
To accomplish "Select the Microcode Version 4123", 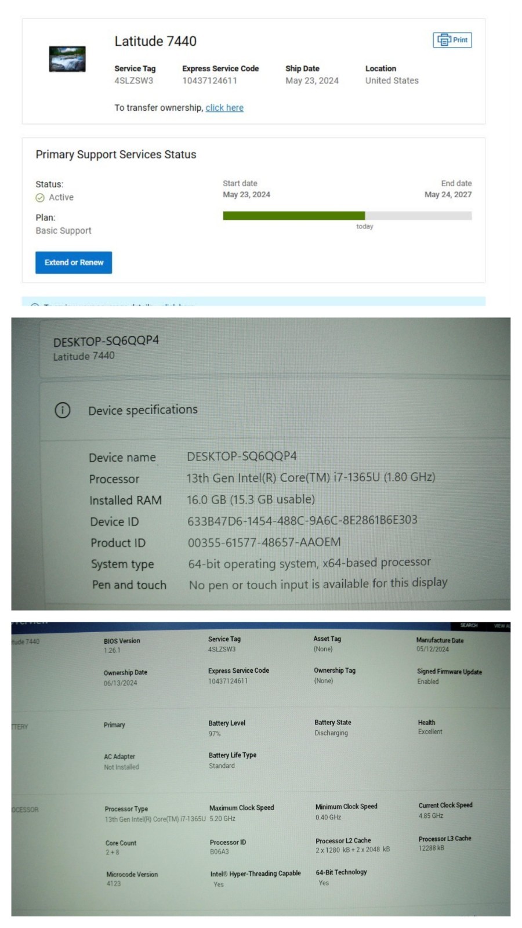I will (114, 884).
